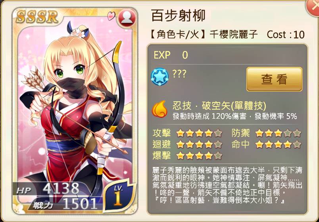Click the Cost : 10 label
The image size is (319, 222).
[286, 34]
